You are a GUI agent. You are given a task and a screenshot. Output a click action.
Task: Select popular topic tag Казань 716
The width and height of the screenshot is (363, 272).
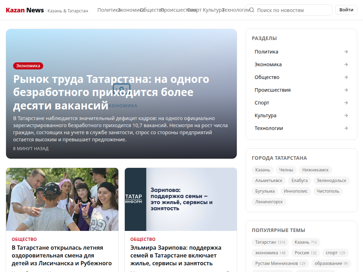306,242
